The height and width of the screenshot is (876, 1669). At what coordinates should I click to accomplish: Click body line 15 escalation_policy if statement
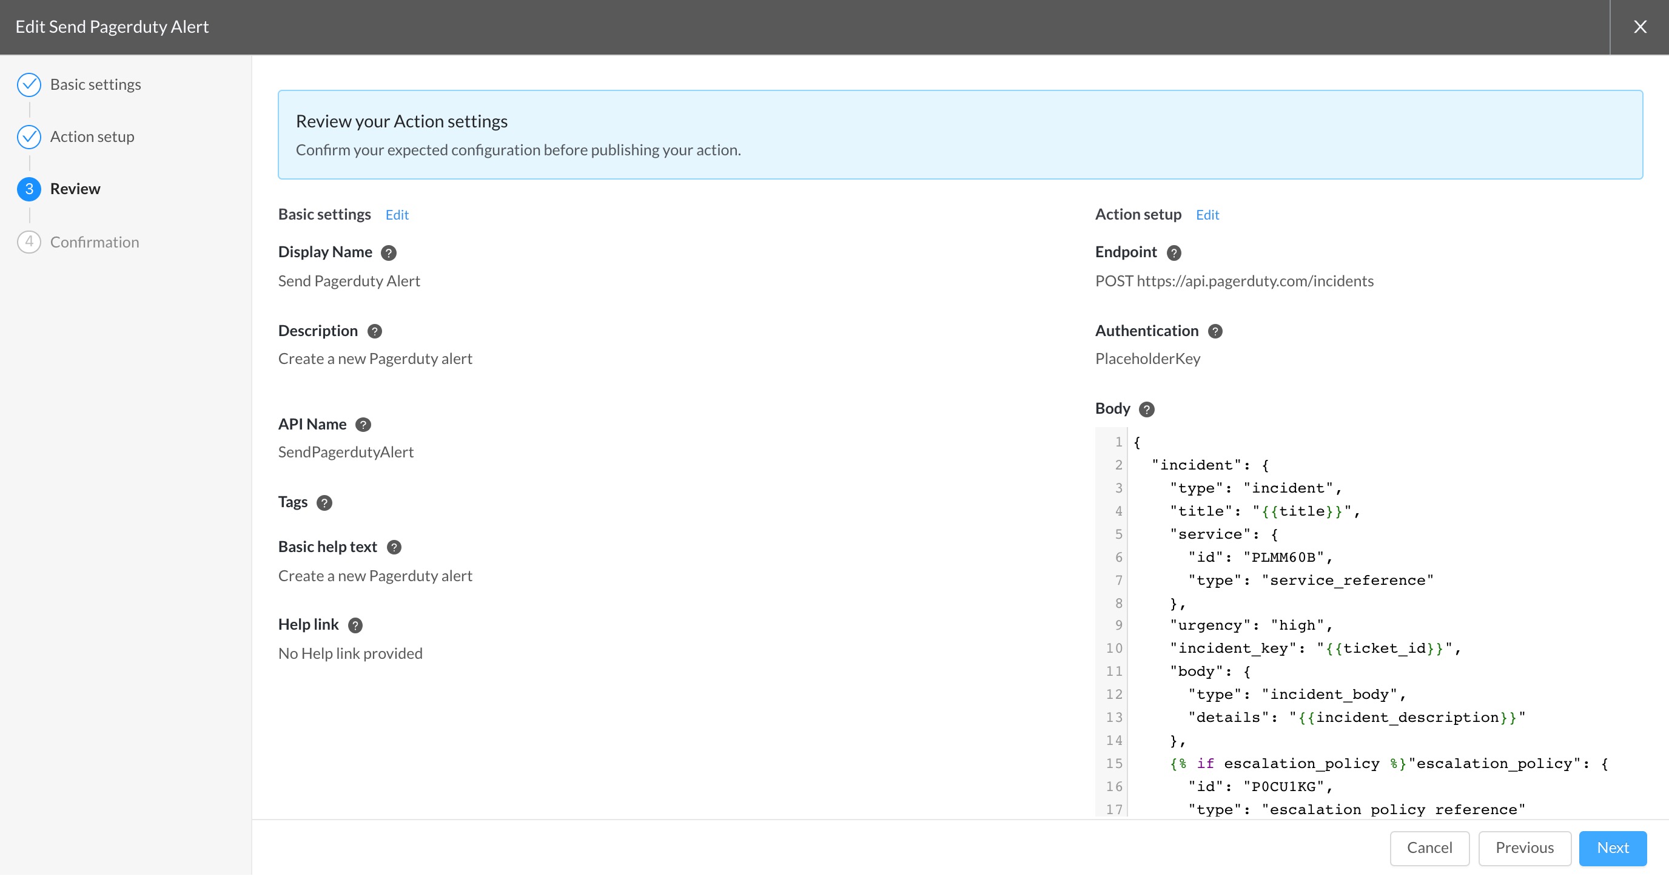tap(1389, 763)
